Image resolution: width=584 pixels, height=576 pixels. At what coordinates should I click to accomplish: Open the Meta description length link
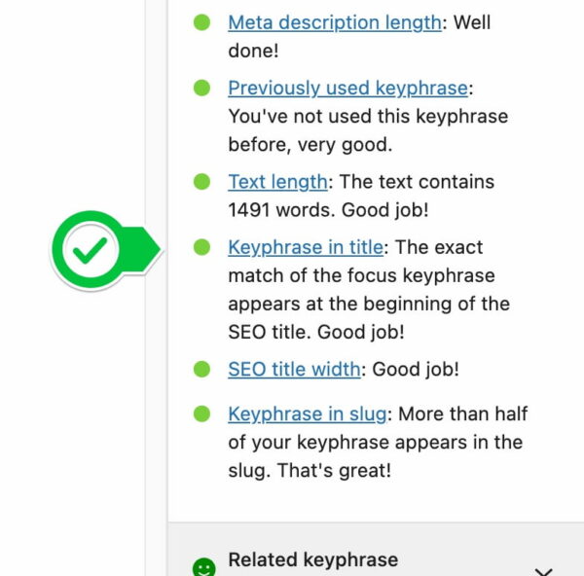pos(335,22)
